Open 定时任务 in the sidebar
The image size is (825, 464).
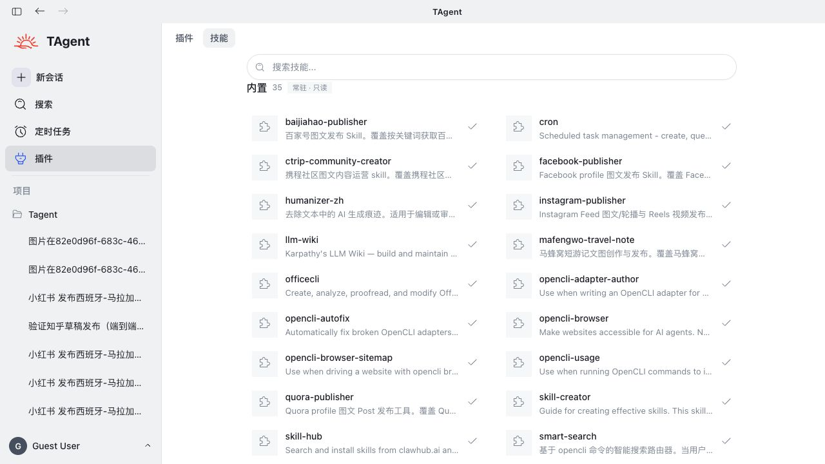pos(81,131)
